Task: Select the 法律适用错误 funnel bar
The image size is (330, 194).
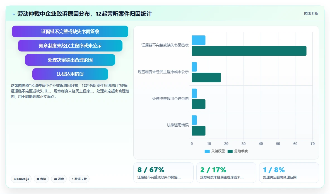Action: tap(70, 74)
